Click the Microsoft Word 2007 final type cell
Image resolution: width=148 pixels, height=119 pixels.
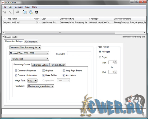click(x=100, y=22)
